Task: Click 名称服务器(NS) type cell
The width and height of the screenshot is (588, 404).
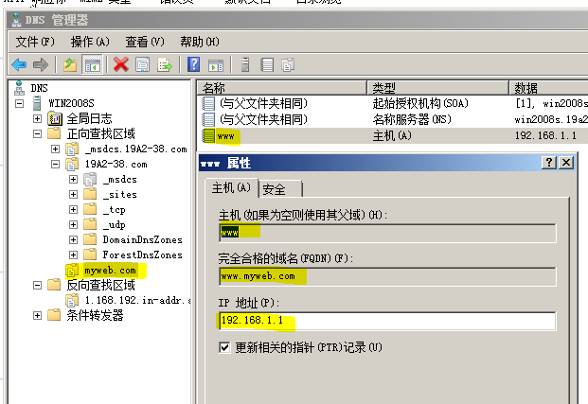Action: point(412,119)
